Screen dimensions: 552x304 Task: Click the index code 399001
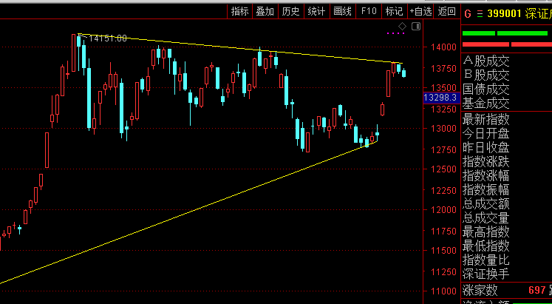click(x=504, y=14)
